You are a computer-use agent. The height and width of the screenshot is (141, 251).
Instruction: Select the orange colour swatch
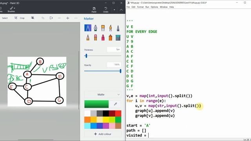87,119
